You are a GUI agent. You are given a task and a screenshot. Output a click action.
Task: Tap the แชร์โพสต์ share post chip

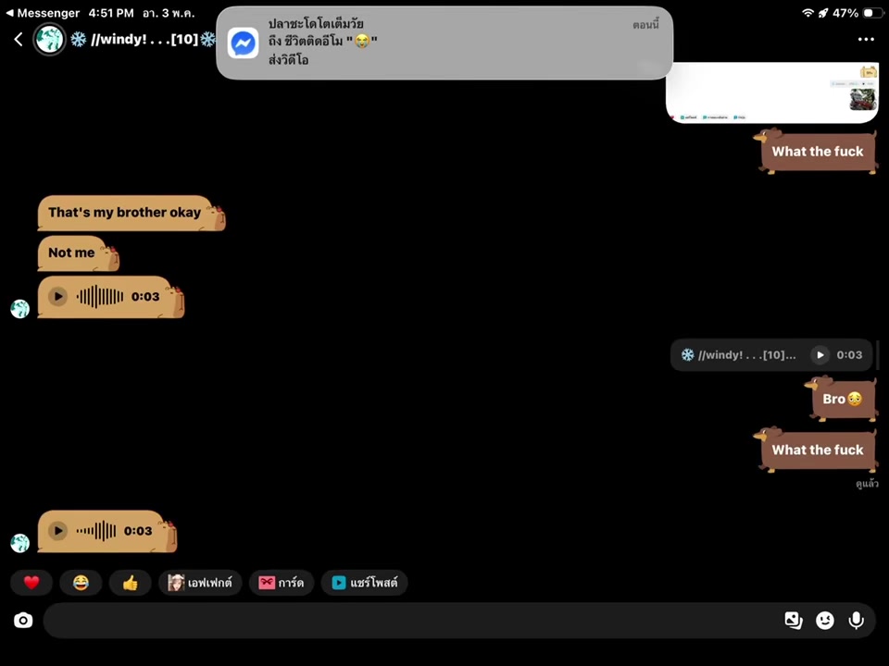pos(365,582)
